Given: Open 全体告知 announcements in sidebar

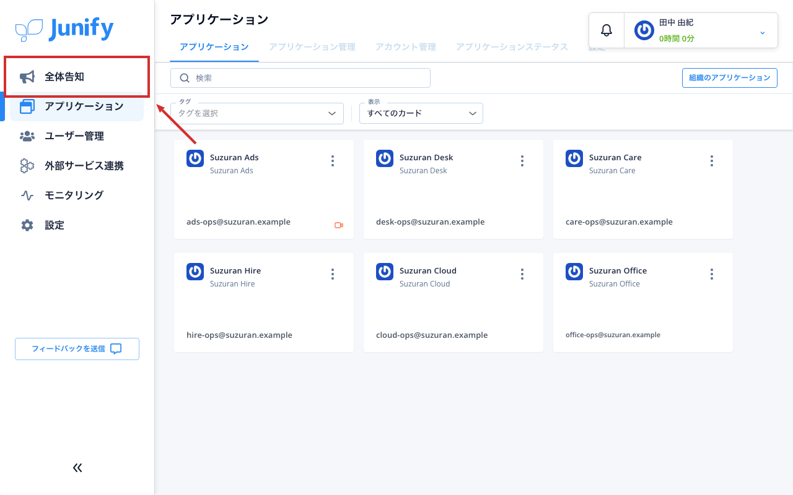Looking at the screenshot, I should pyautogui.click(x=77, y=77).
